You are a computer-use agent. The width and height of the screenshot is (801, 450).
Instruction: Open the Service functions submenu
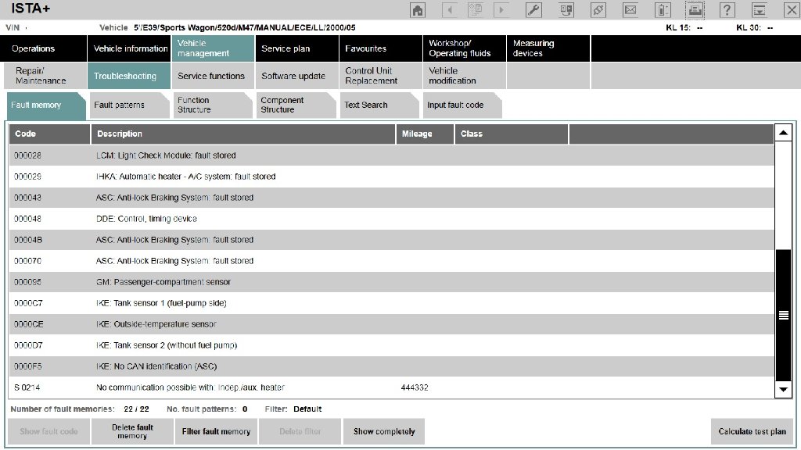[x=213, y=76]
